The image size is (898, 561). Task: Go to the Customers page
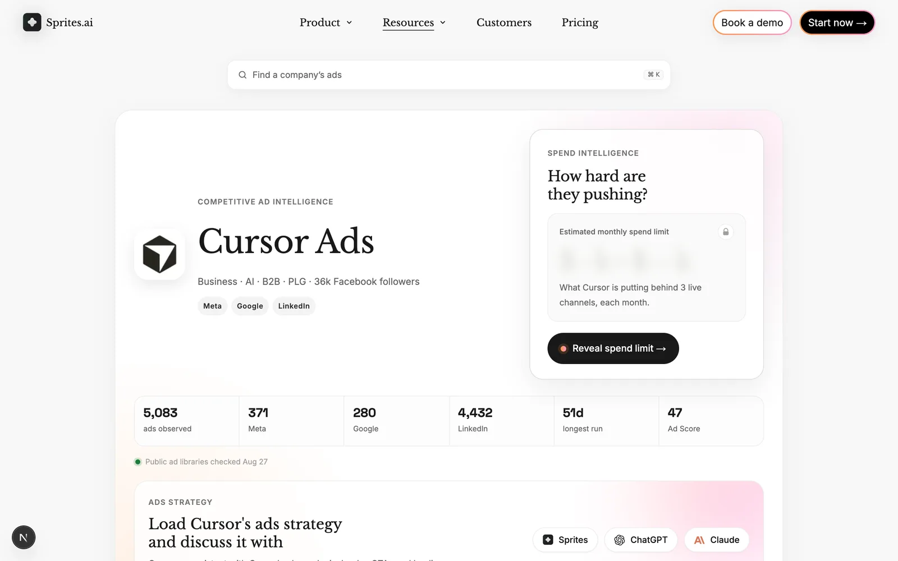tap(504, 22)
